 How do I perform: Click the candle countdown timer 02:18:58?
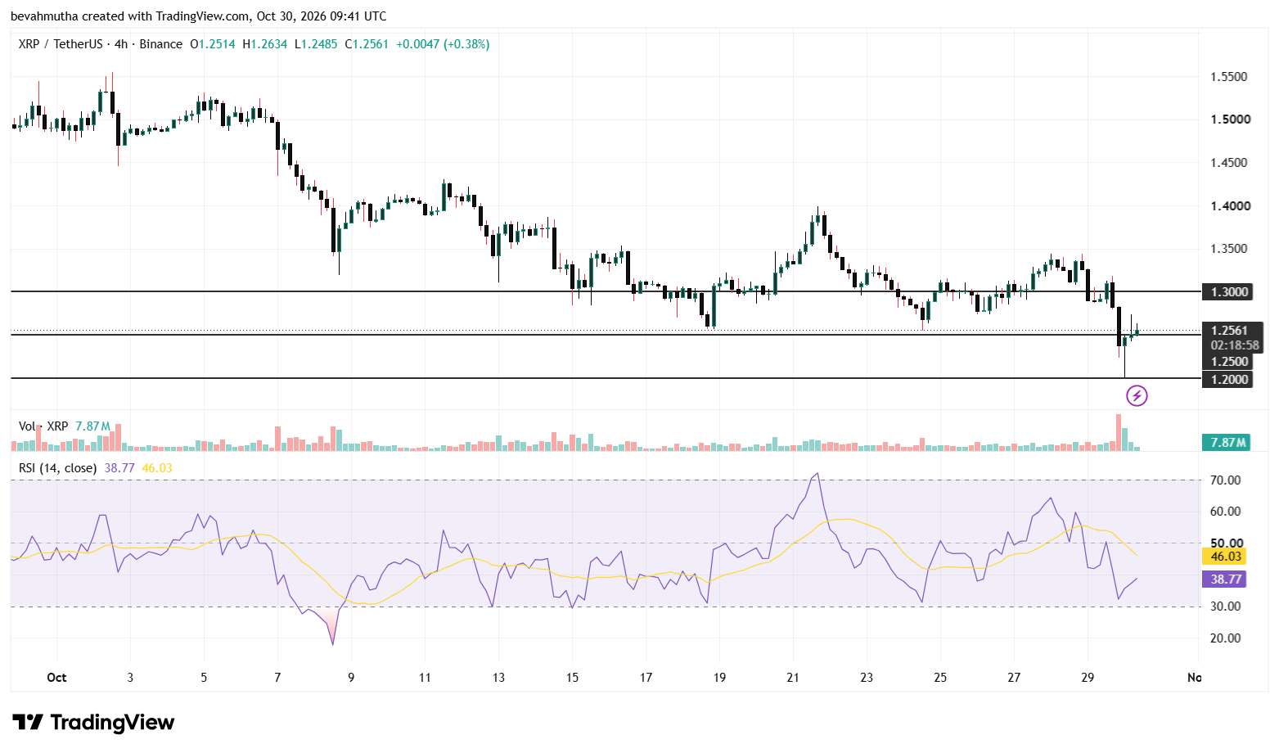point(1234,345)
